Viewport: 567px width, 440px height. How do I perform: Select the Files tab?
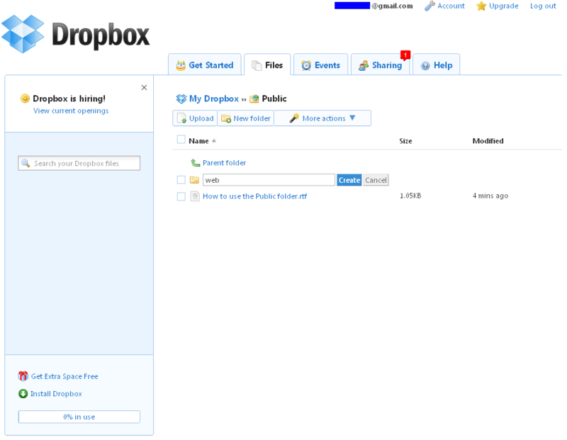[x=268, y=64]
